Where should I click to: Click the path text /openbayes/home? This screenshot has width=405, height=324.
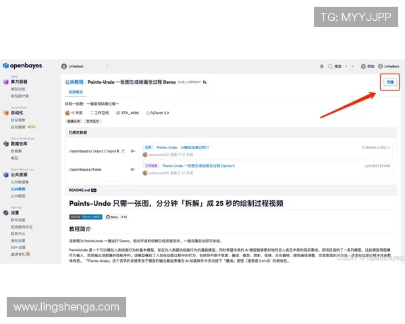coord(85,169)
